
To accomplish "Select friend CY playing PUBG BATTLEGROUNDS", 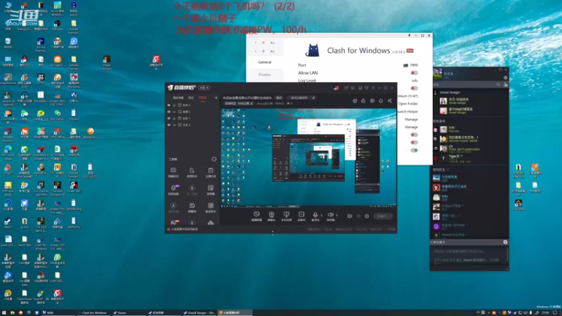I will [469, 149].
